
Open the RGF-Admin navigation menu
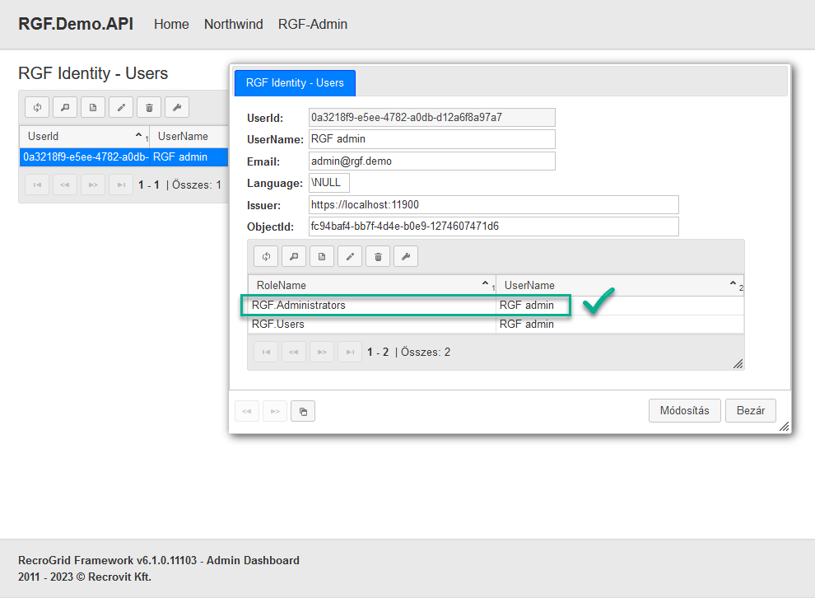pos(313,25)
